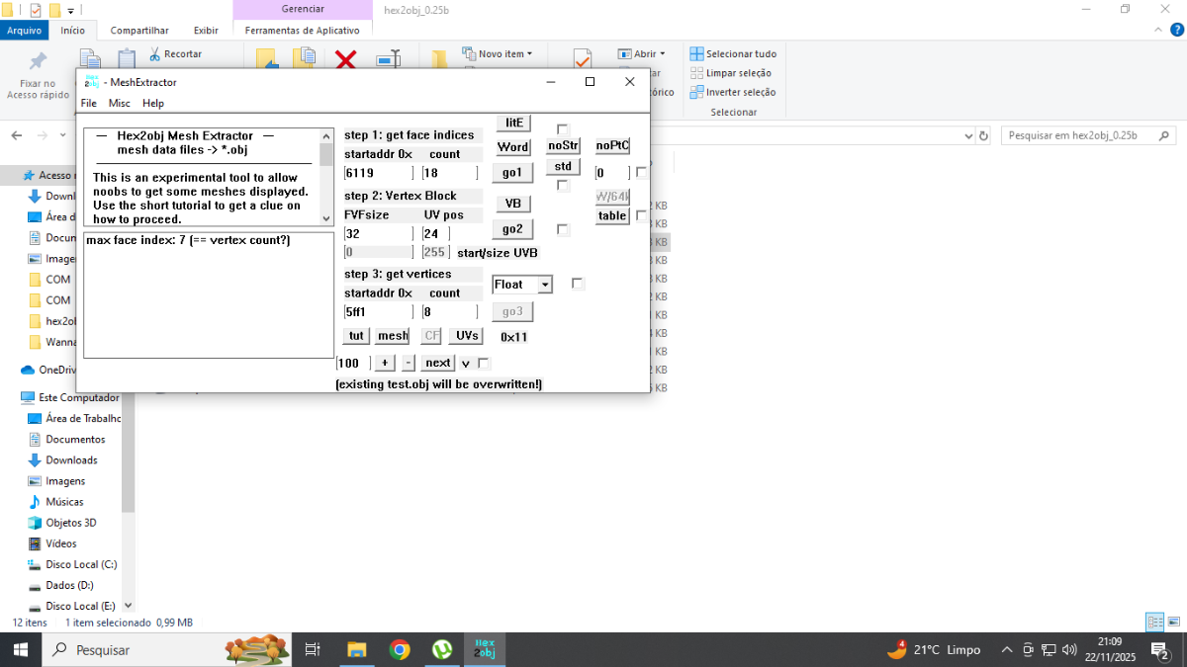The width and height of the screenshot is (1187, 667).
Task: Click the Recortar scissors icon
Action: 156,53
